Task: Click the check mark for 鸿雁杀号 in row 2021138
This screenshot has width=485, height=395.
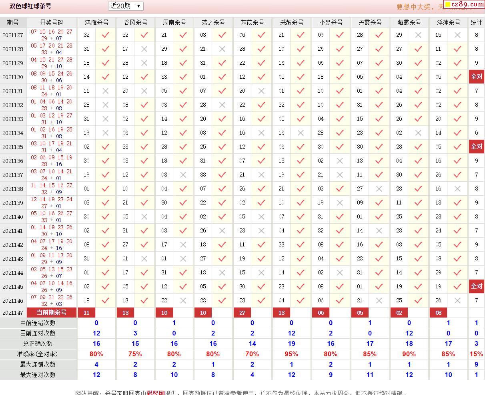Action: pyautogui.click(x=106, y=189)
